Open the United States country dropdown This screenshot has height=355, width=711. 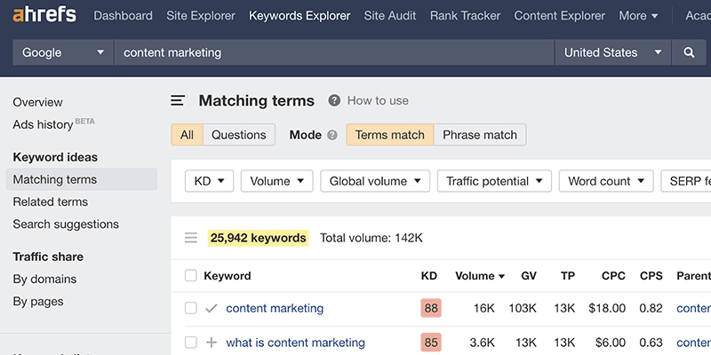(612, 52)
